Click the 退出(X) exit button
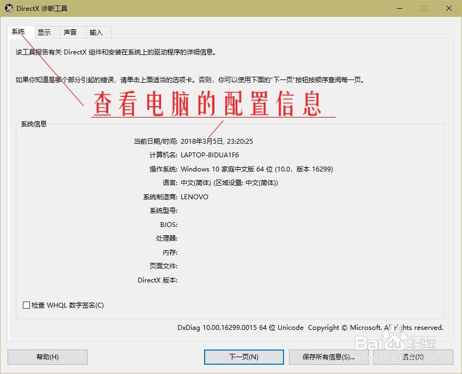Screen dimensions: 462x374 tap(412, 357)
